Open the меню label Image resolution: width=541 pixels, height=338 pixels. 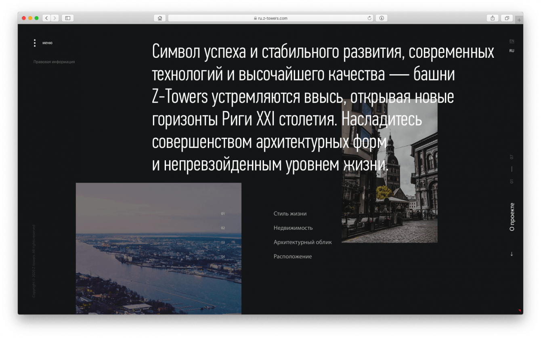tap(47, 43)
